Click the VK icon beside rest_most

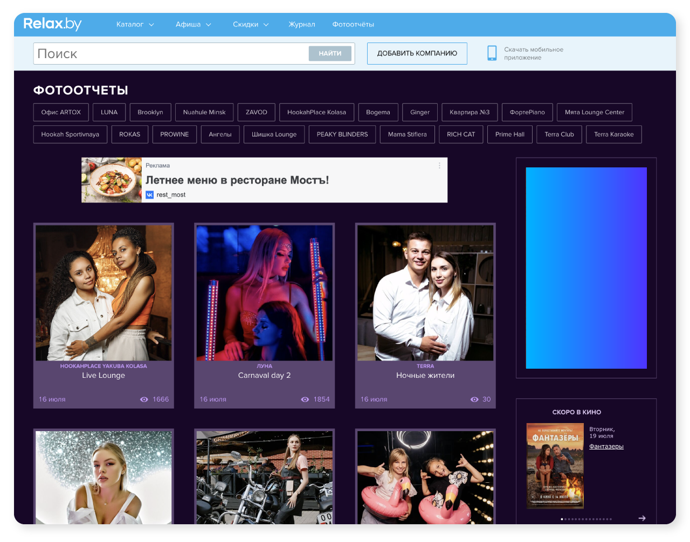(x=149, y=195)
